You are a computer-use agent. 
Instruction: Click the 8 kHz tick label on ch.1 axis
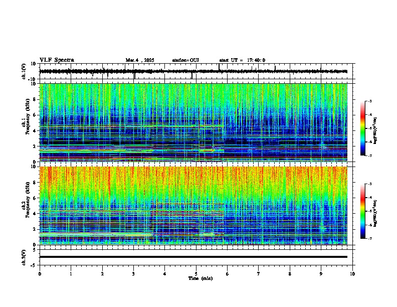click(35, 99)
